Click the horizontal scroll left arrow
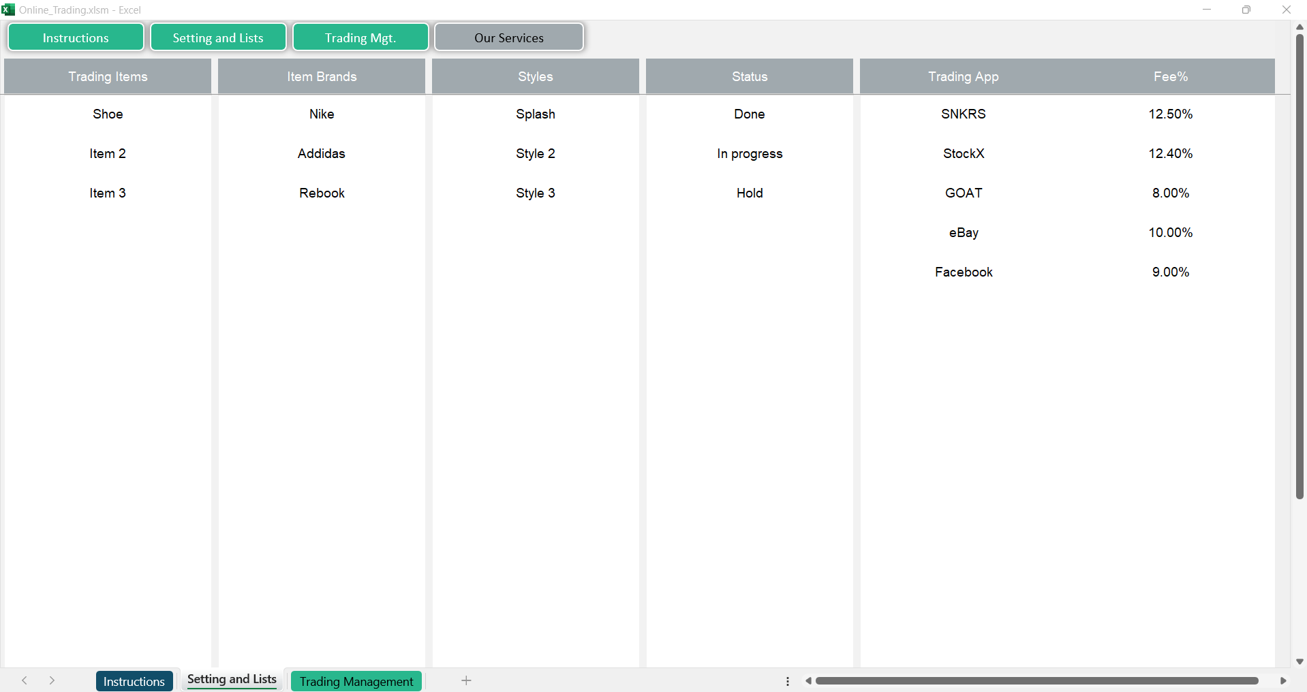 coord(808,680)
